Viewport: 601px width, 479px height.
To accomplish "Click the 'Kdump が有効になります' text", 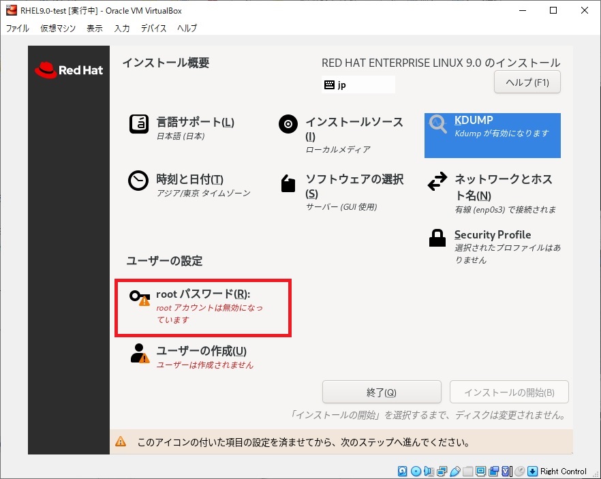I will (502, 134).
